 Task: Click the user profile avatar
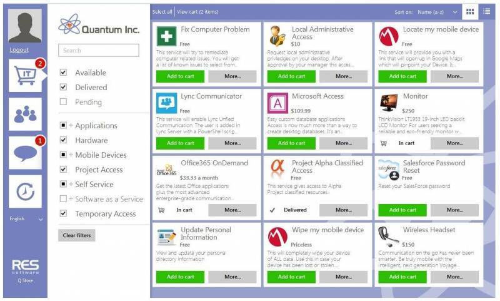(25, 26)
